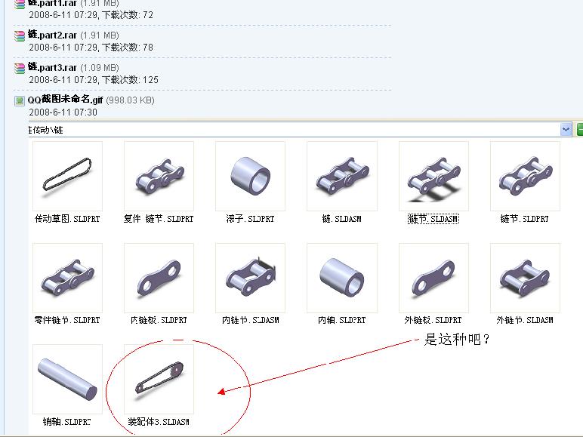Select the 内链板.SLDPRT plate thumbnail

(159, 278)
